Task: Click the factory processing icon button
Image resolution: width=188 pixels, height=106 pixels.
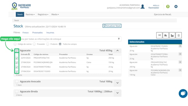Action: pos(172,35)
